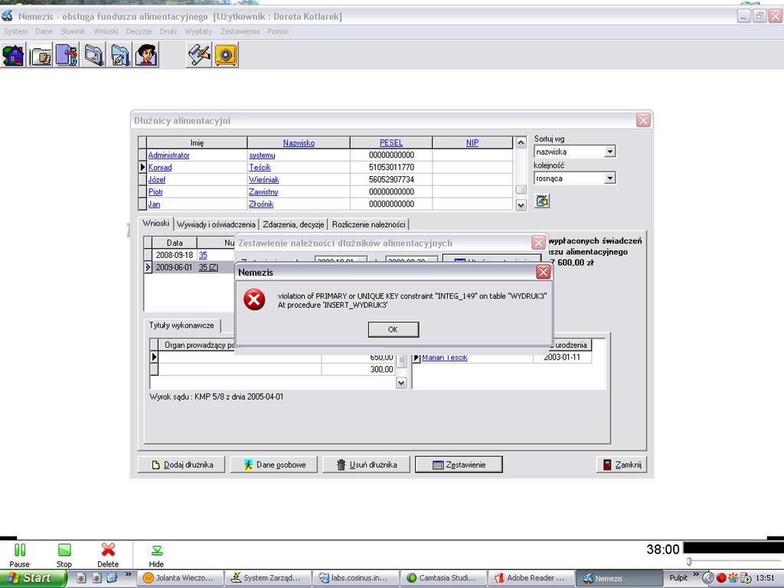
Task: Open the Druki menu
Action: 168,31
